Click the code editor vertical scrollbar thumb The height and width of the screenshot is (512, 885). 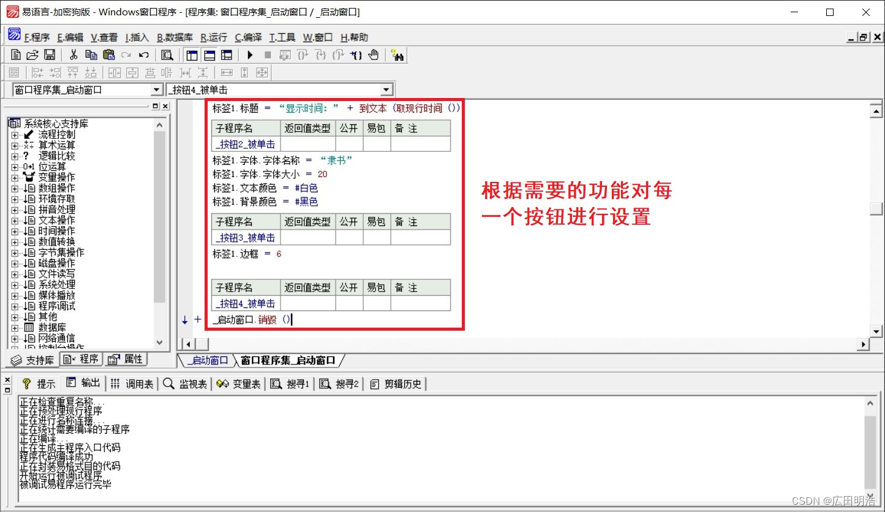click(876, 208)
